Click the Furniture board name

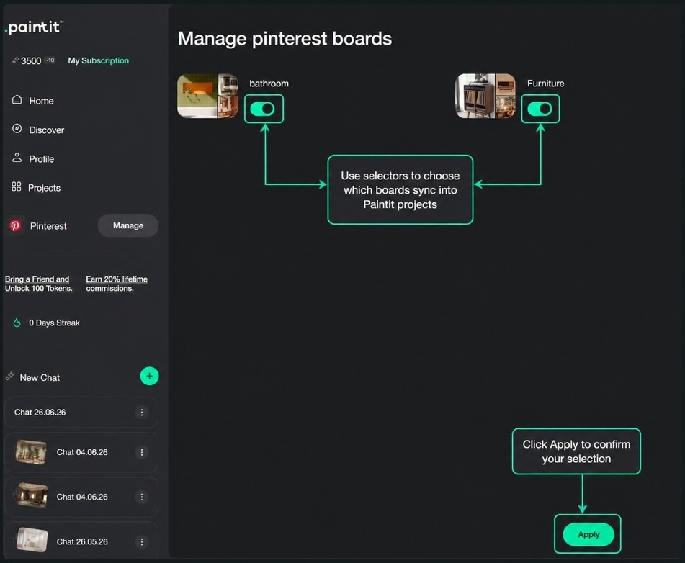(546, 84)
